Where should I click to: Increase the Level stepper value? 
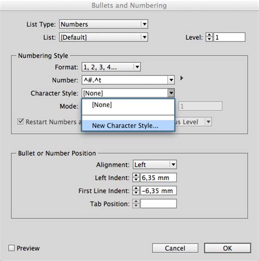click(209, 35)
